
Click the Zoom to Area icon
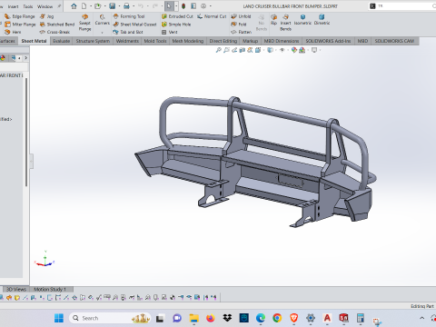click(226, 50)
